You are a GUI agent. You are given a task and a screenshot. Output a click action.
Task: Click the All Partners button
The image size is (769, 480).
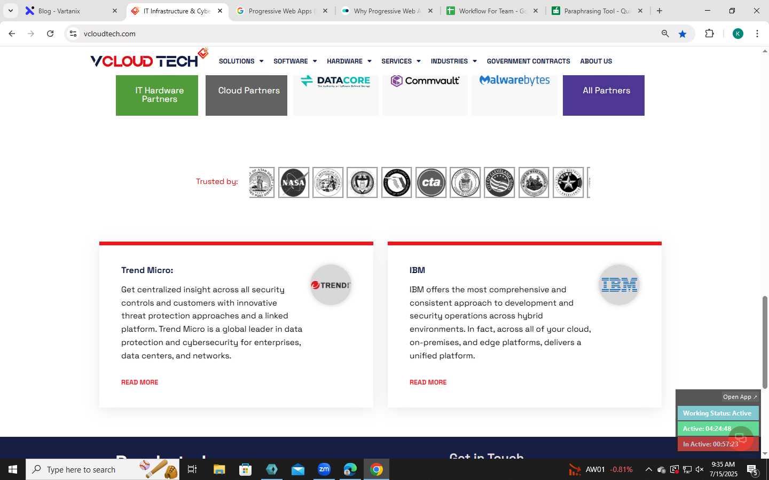coord(603,95)
